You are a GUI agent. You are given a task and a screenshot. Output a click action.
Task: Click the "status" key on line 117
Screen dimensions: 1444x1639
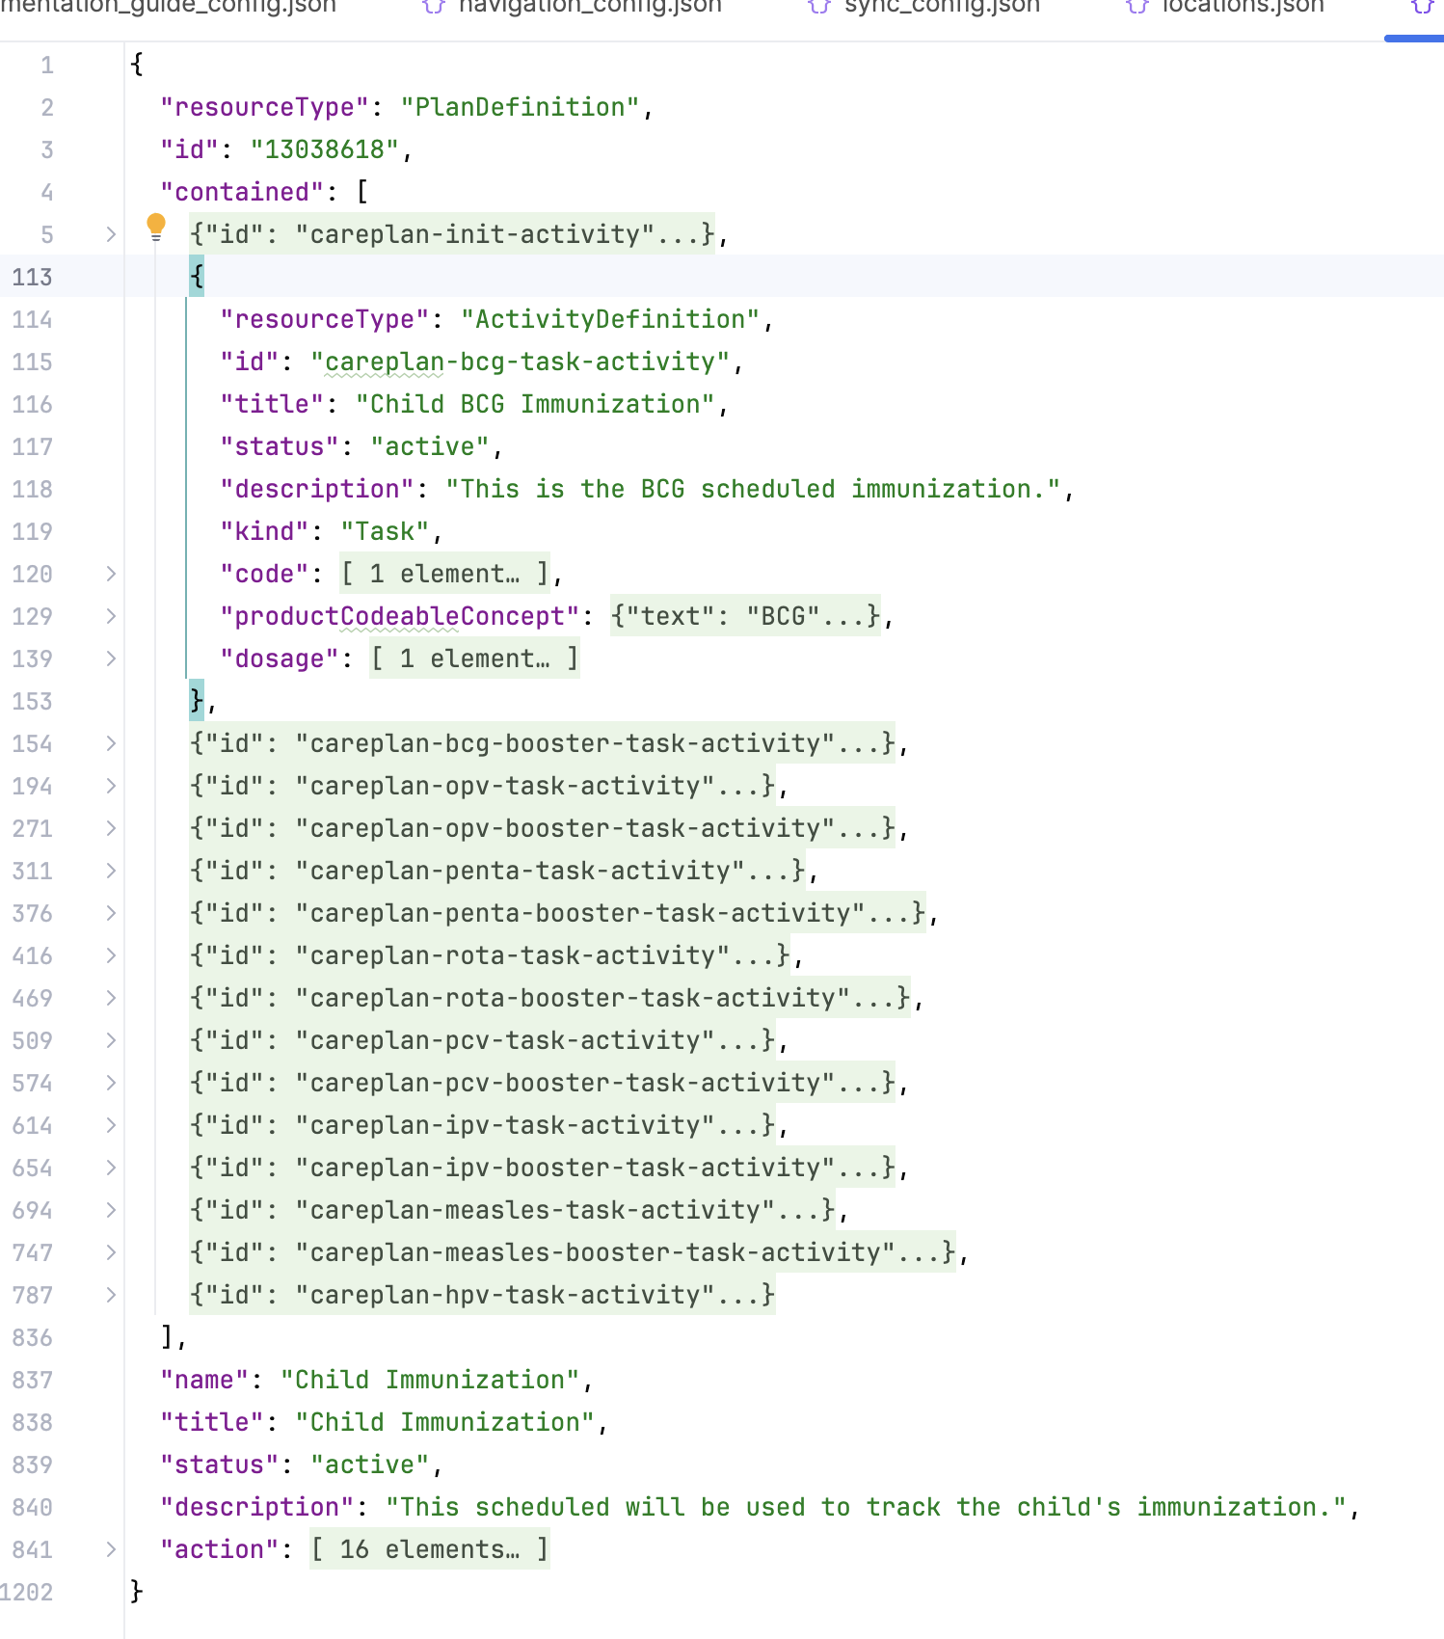tap(280, 446)
